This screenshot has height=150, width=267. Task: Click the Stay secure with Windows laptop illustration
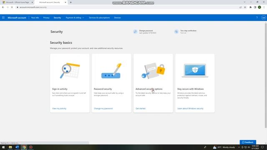195,70
